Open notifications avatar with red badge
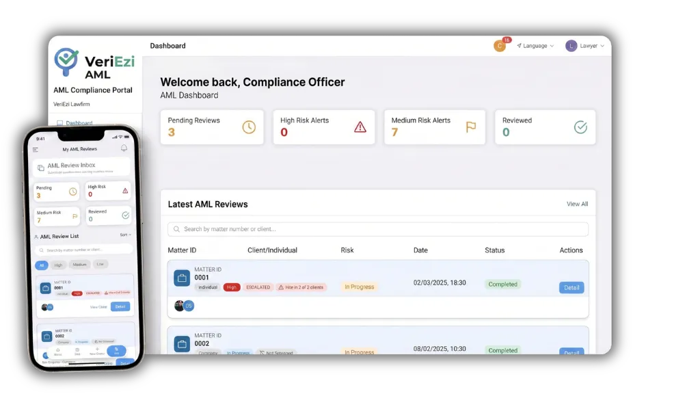This screenshot has width=700, height=396. click(x=500, y=46)
